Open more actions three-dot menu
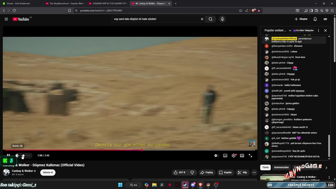 click(x=254, y=172)
